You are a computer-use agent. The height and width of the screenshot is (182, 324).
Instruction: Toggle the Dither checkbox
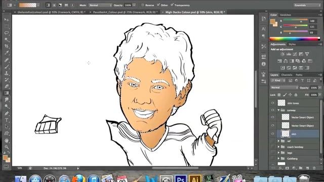click(158, 5)
